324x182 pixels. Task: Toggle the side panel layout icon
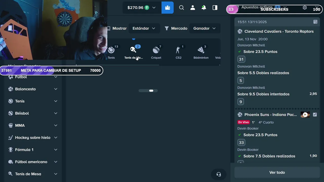click(215, 8)
